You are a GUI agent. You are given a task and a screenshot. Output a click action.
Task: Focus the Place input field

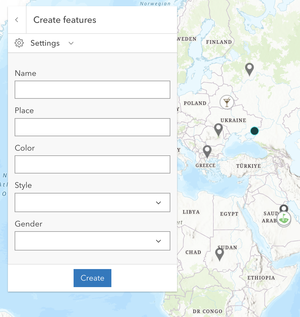(92, 127)
